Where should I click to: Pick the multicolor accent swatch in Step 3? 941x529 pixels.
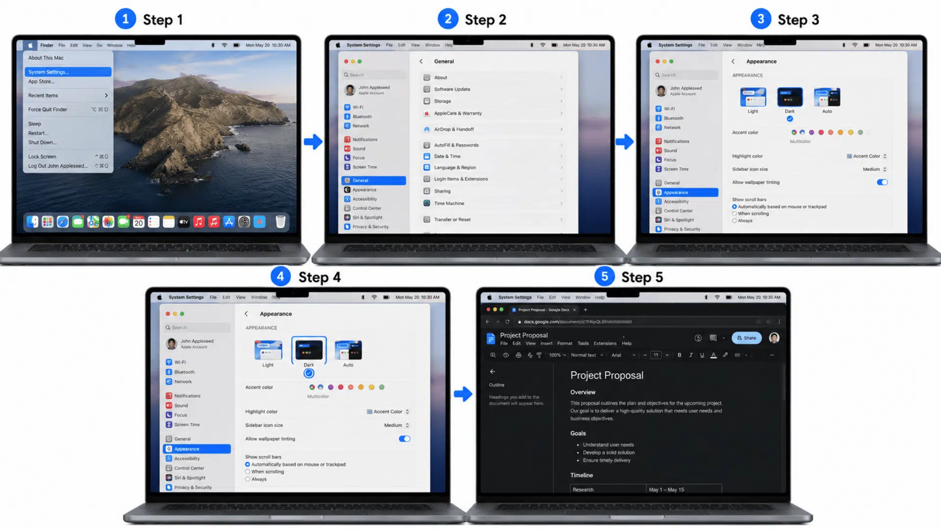794,132
